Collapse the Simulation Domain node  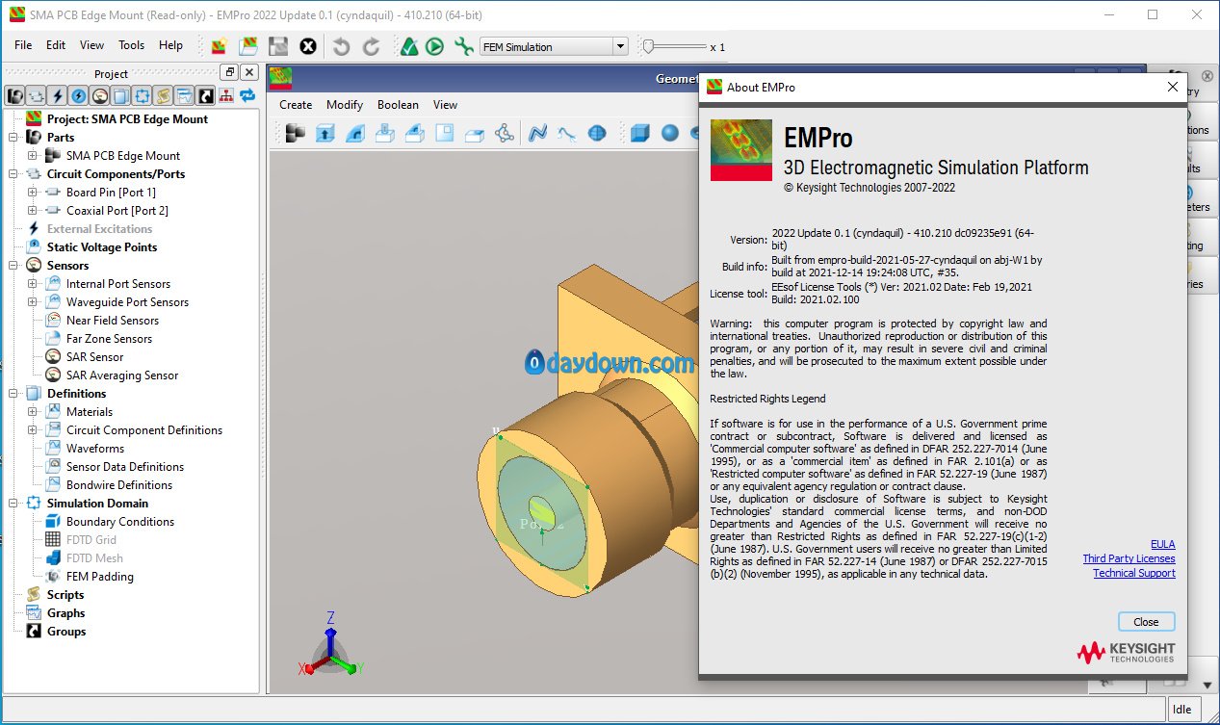[13, 504]
